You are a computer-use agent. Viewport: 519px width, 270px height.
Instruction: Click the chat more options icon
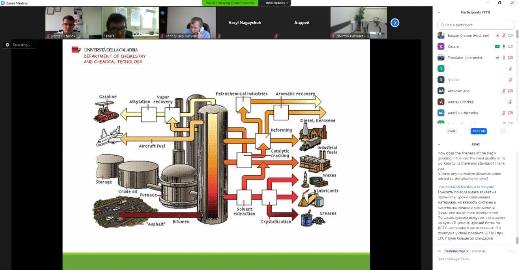[x=512, y=251]
